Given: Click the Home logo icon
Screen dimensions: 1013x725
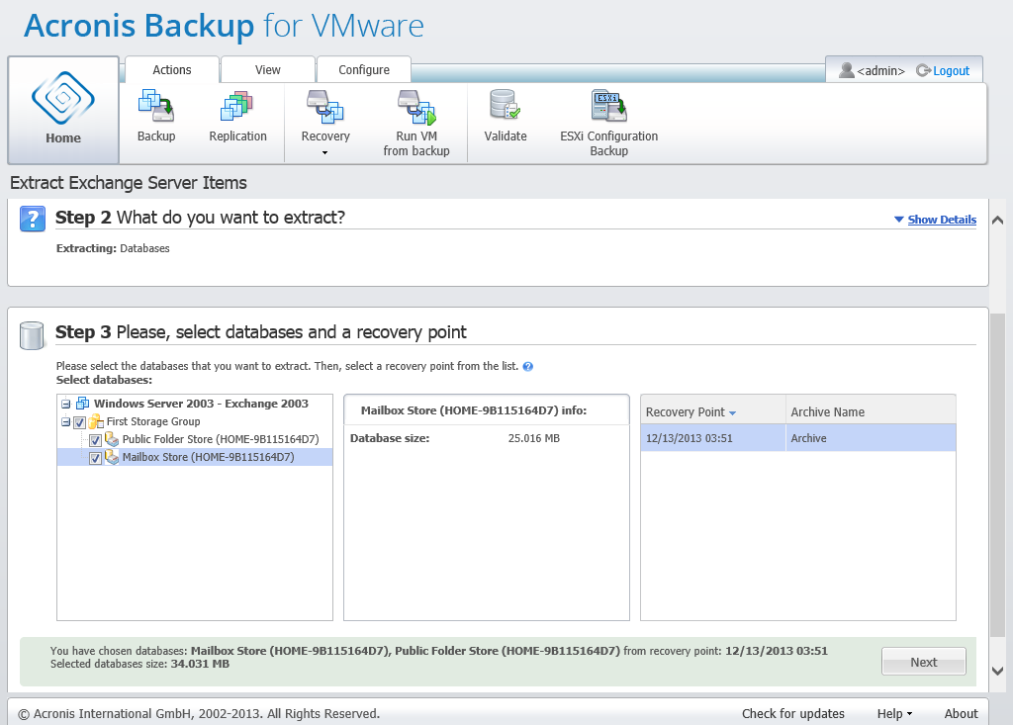Looking at the screenshot, I should (62, 97).
